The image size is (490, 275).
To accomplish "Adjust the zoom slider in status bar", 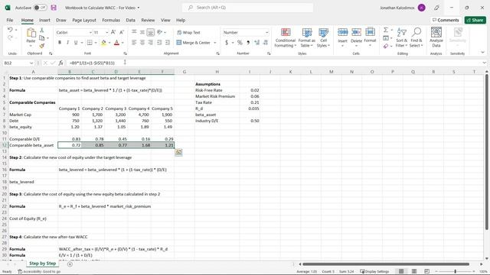I will [x=456, y=272].
